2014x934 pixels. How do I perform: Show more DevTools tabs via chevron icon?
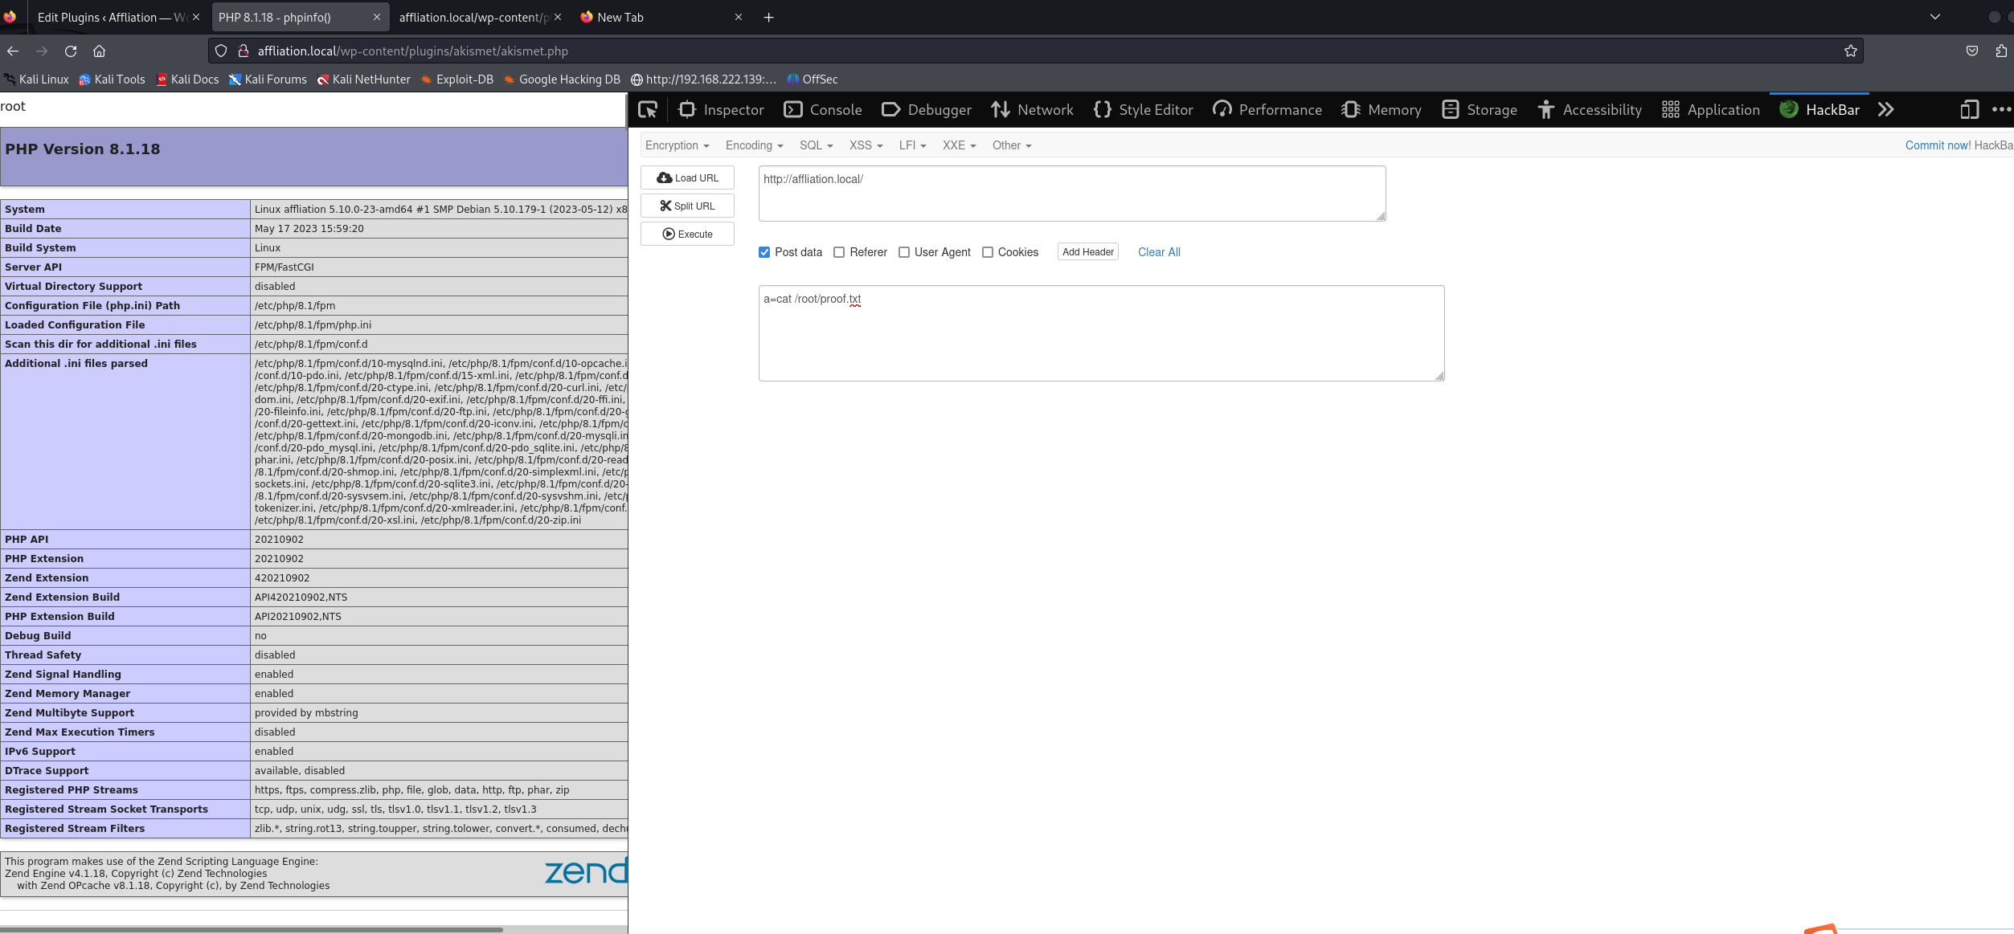[x=1886, y=110]
